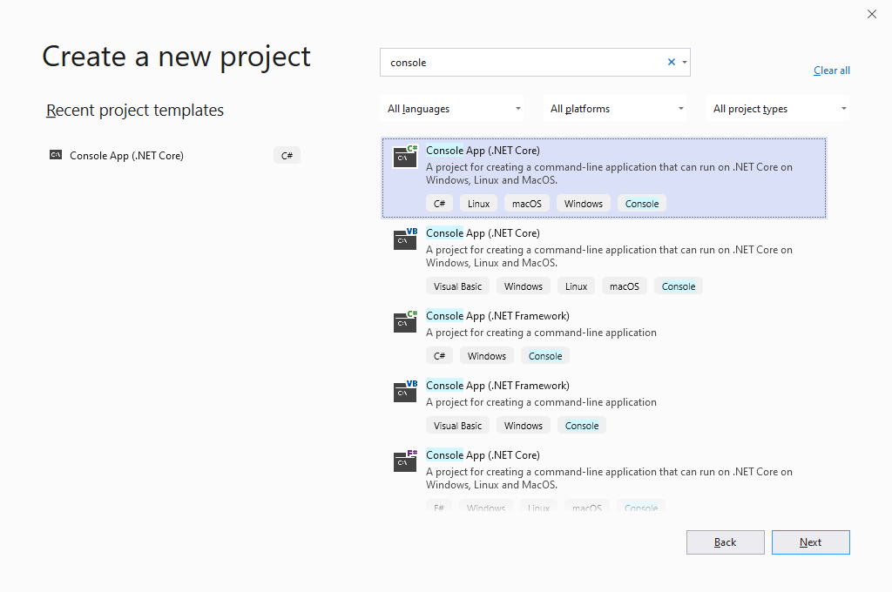Click the Linux tag on C# .NET Core template

tap(478, 204)
